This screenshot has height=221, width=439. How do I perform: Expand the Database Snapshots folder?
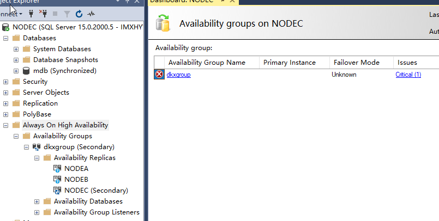pos(16,60)
